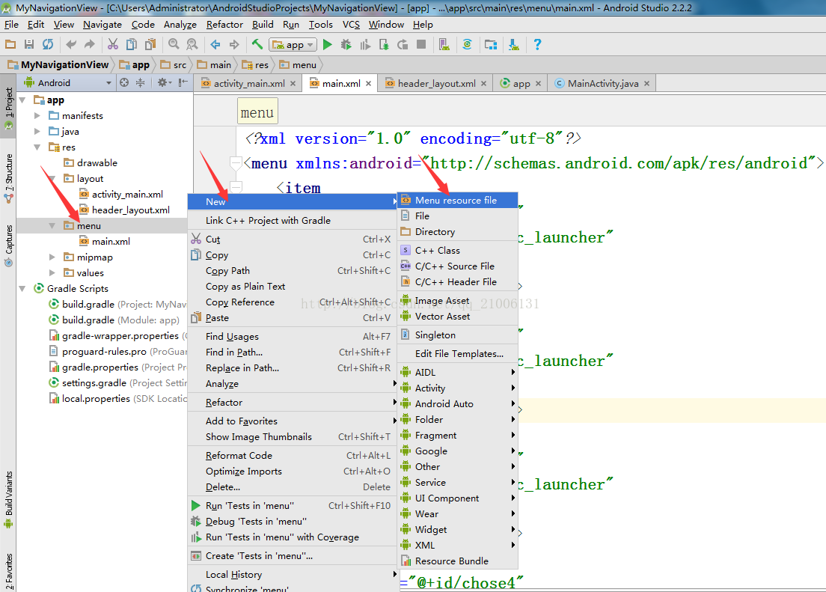Close the app editor tab
The height and width of the screenshot is (592, 826).
point(539,83)
